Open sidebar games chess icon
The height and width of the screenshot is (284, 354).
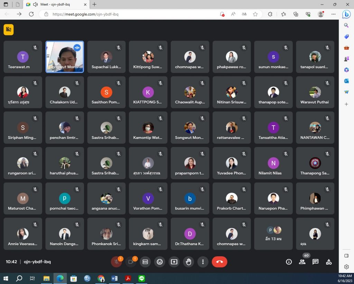click(x=346, y=59)
